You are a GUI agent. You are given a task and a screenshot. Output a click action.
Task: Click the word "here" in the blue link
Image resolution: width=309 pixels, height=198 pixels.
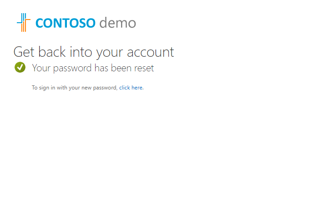pos(137,88)
